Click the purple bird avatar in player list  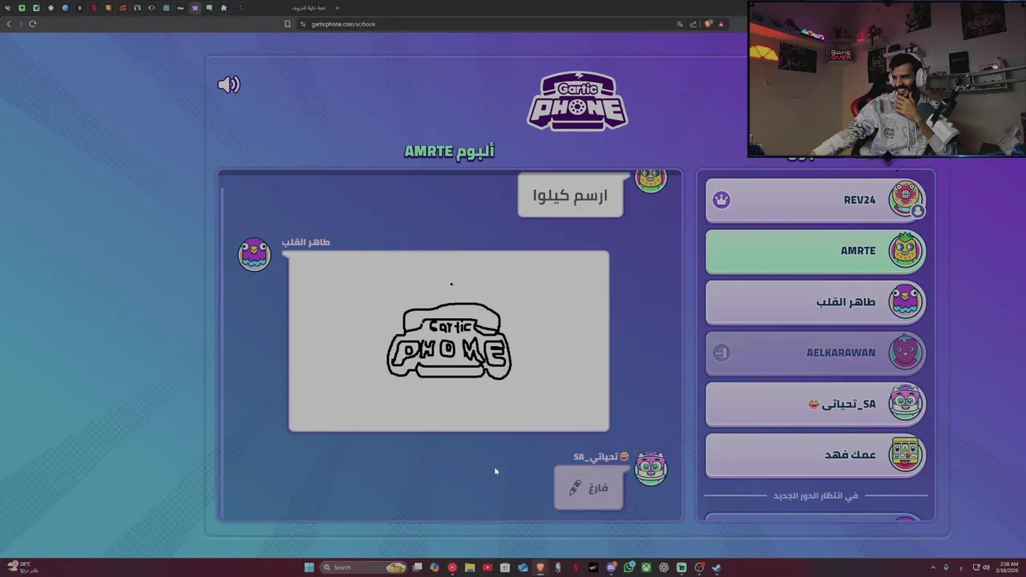click(906, 301)
